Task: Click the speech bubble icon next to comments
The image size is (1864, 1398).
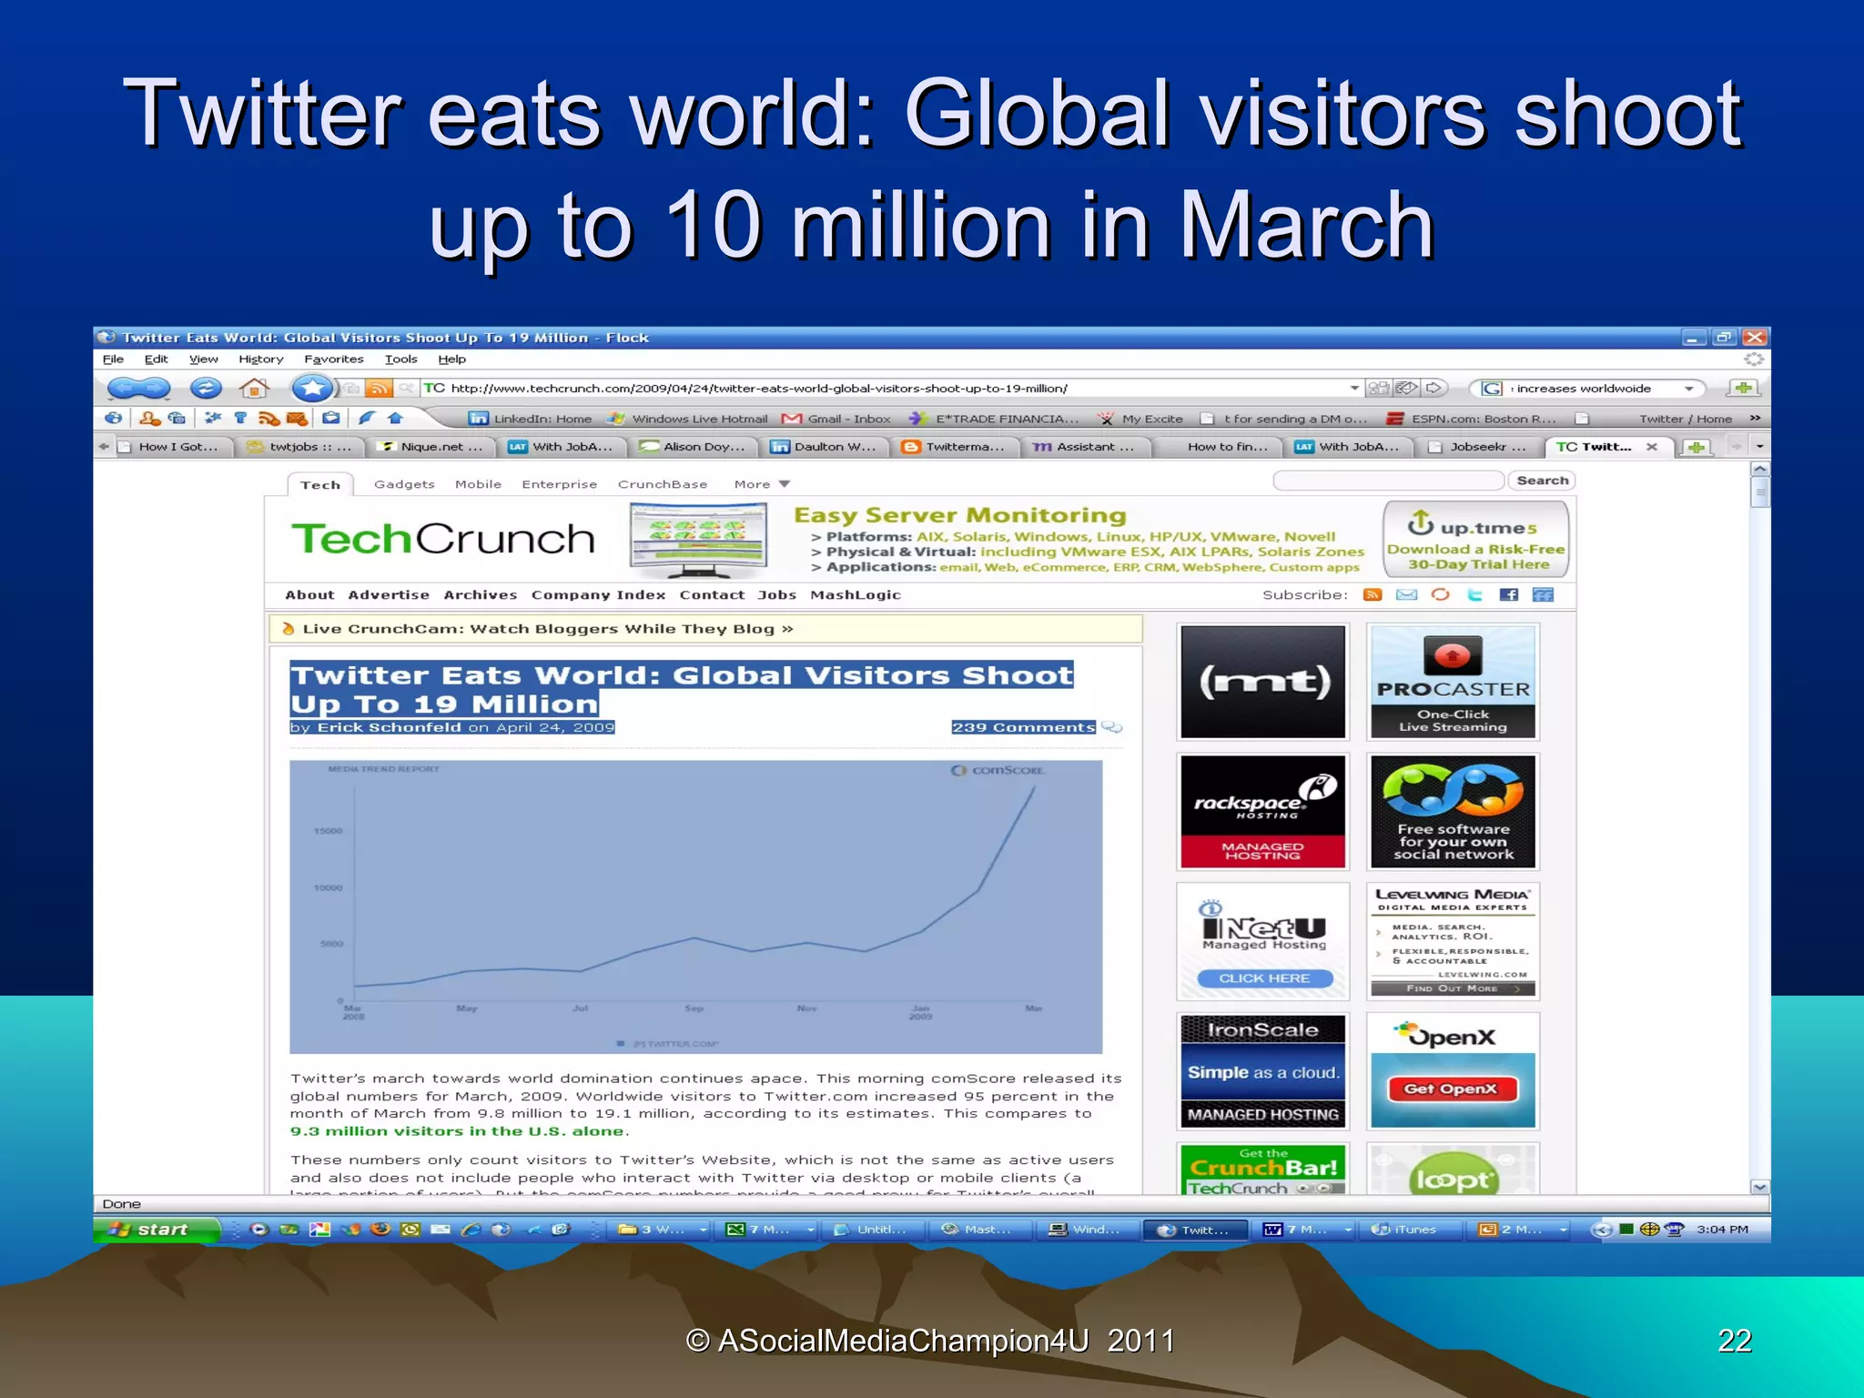Action: pos(1111,727)
